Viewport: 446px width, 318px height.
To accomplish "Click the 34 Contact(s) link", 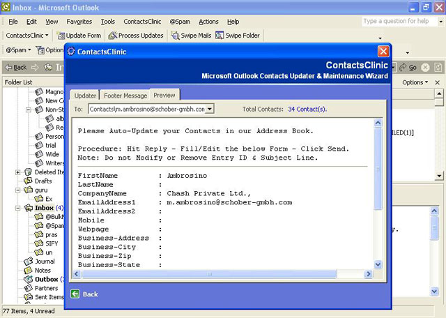I will (x=307, y=109).
